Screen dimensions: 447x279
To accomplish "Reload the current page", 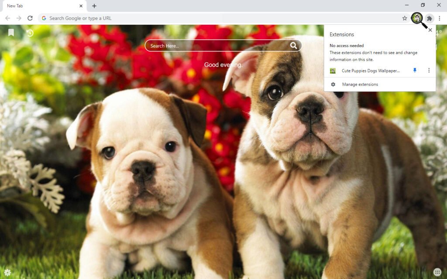I will click(30, 18).
